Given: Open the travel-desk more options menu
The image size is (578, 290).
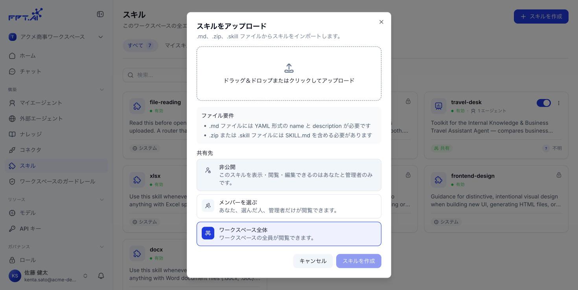Looking at the screenshot, I should [559, 103].
